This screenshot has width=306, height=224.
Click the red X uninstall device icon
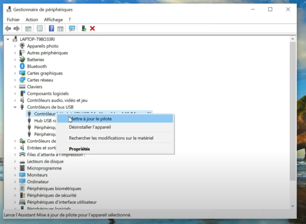[92, 28]
